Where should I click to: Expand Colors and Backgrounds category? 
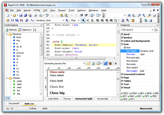tap(122, 41)
